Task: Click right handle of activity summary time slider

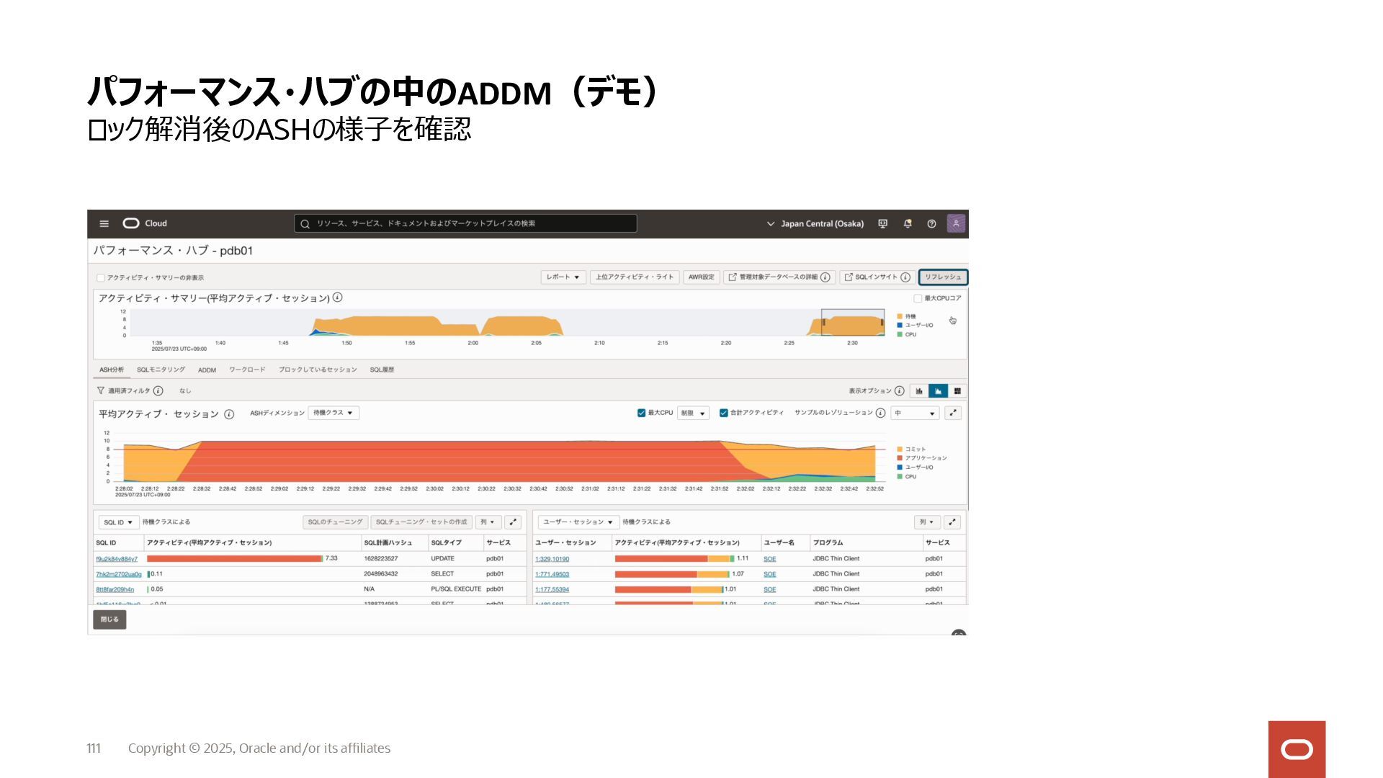Action: tap(882, 323)
